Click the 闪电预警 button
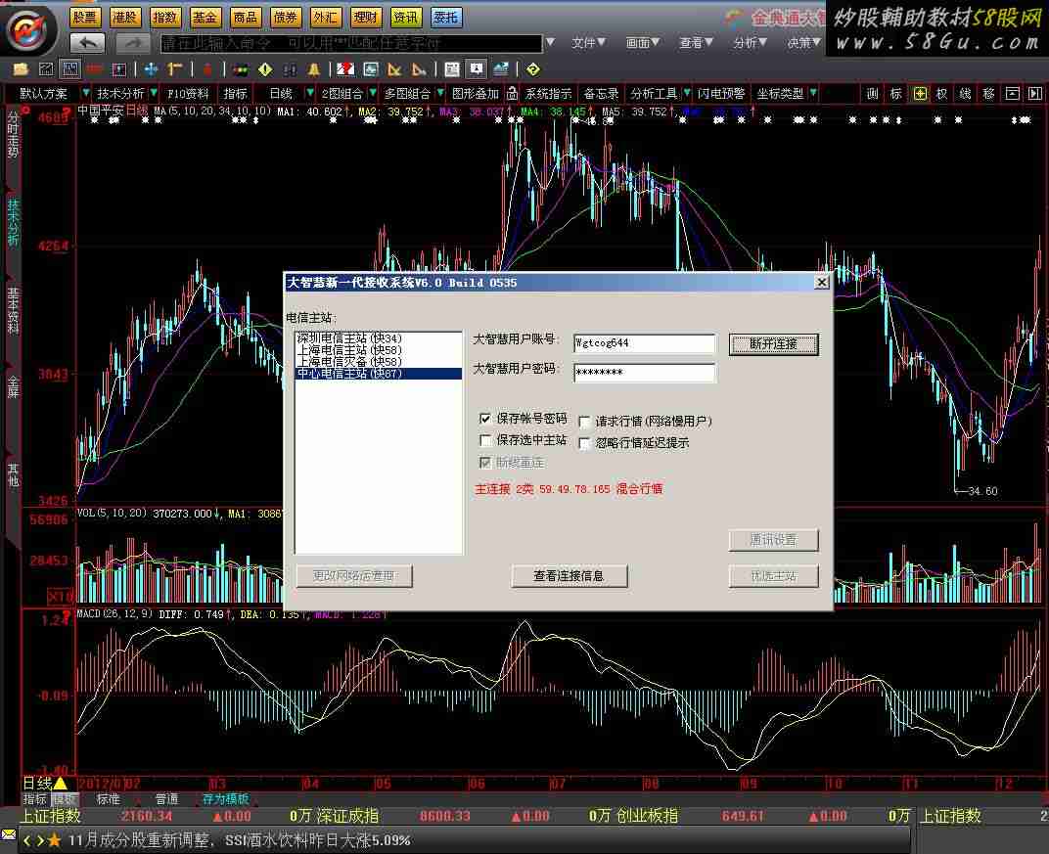 (x=721, y=94)
